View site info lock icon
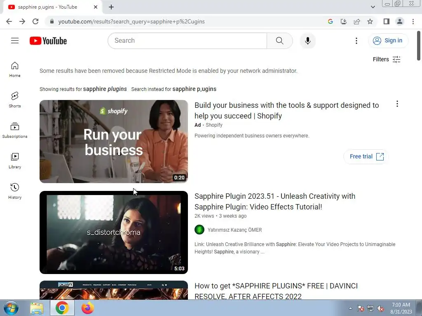Viewport: 422px width, 316px height. pyautogui.click(x=52, y=21)
